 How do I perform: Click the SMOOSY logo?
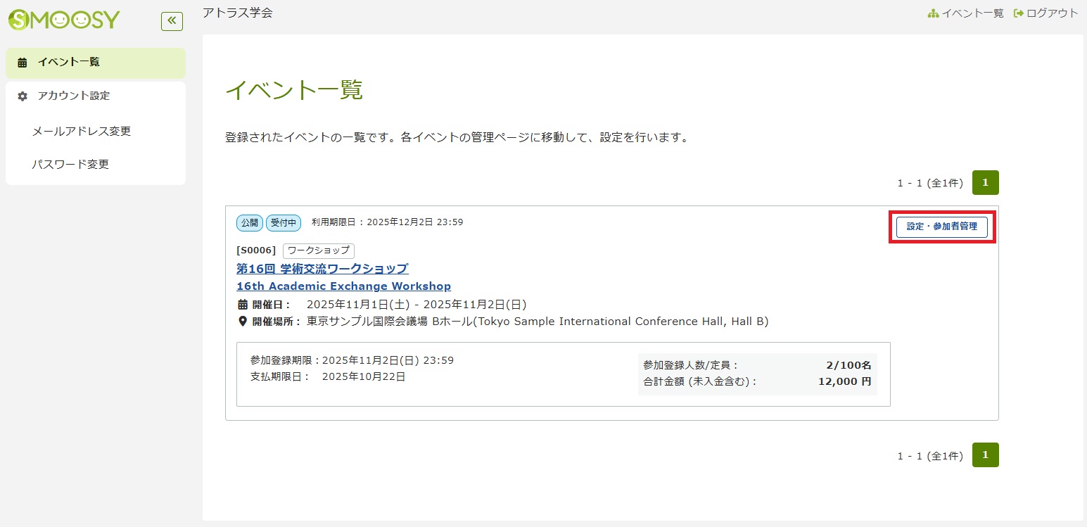[64, 20]
